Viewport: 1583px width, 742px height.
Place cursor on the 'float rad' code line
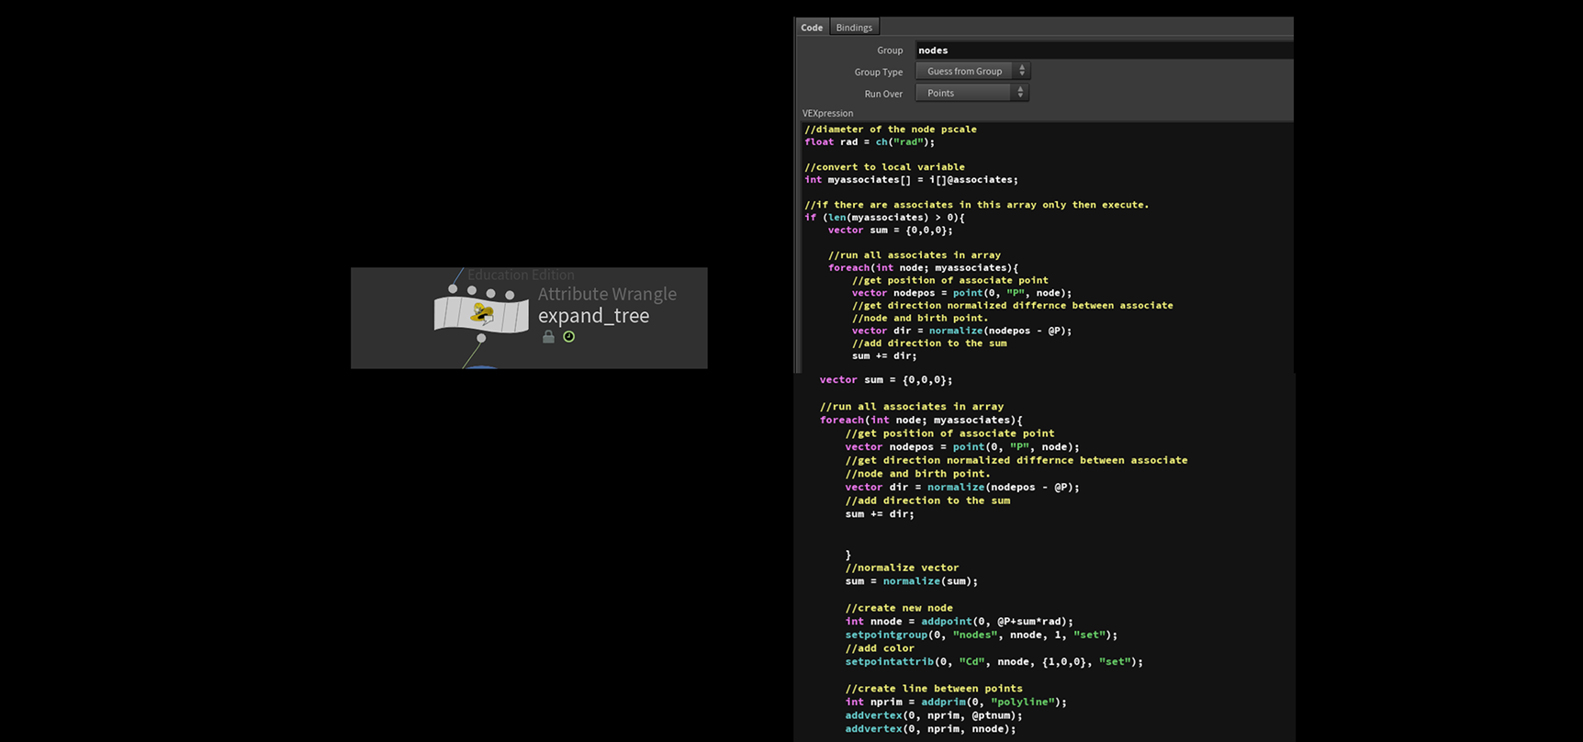tap(869, 142)
